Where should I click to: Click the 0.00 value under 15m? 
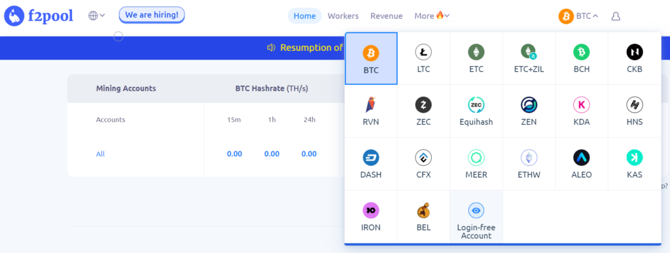point(235,154)
